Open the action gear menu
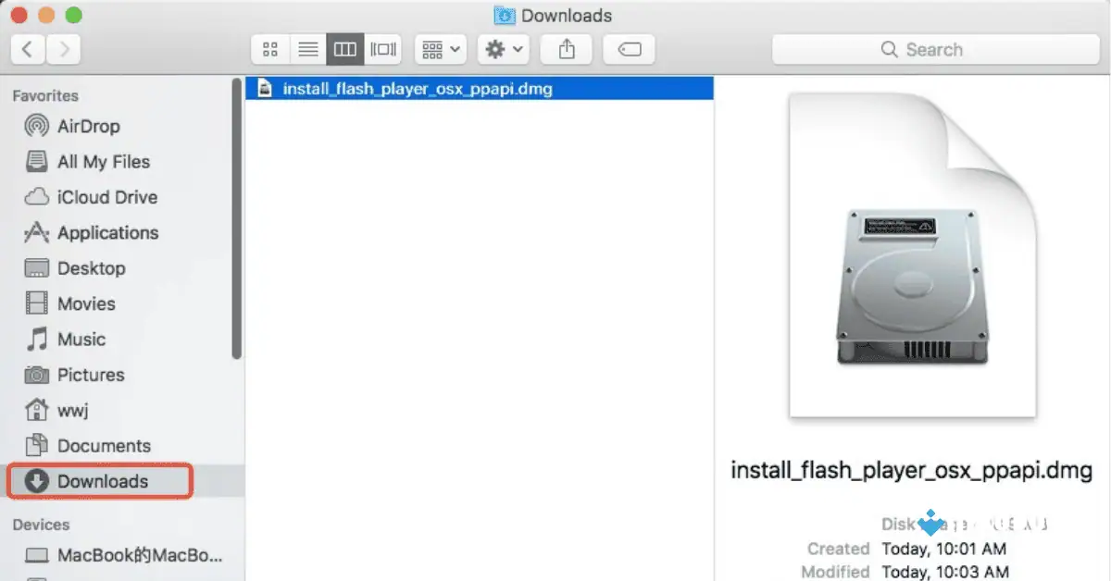Screen dimensions: 1111x581 (x=503, y=49)
